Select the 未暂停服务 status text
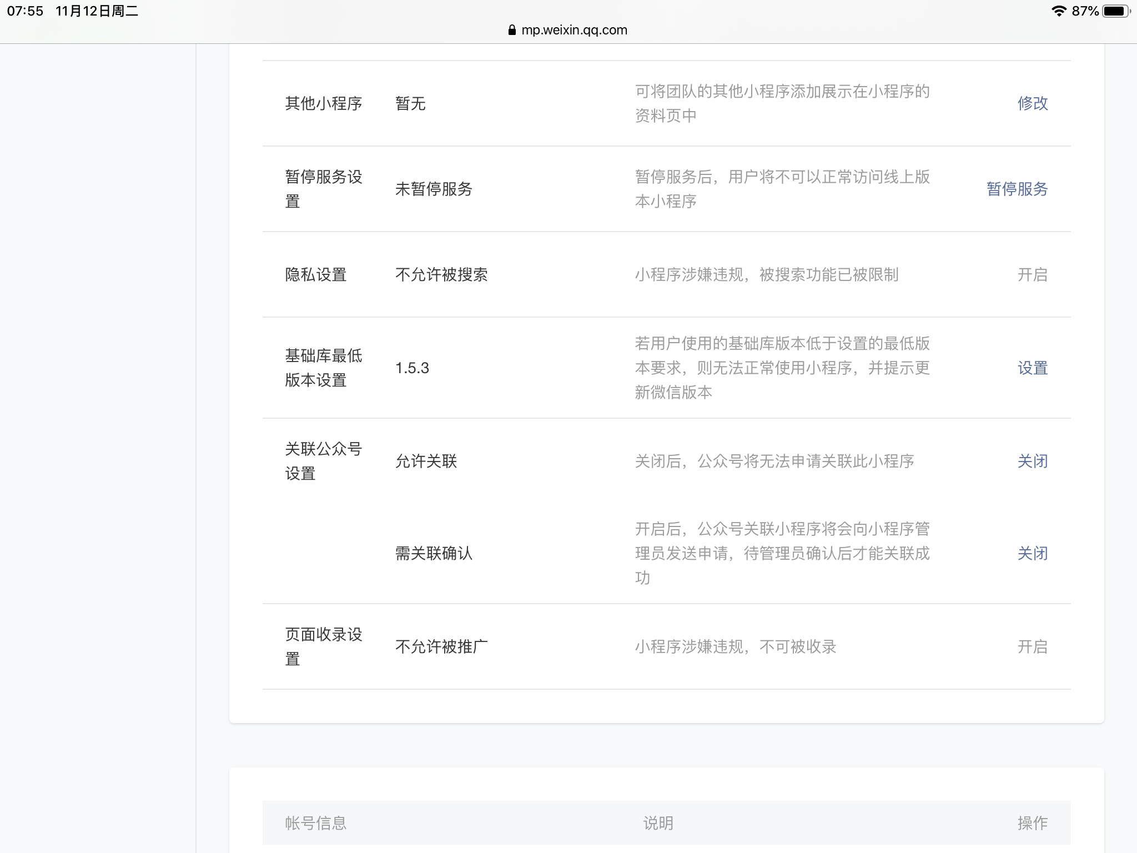 click(434, 189)
